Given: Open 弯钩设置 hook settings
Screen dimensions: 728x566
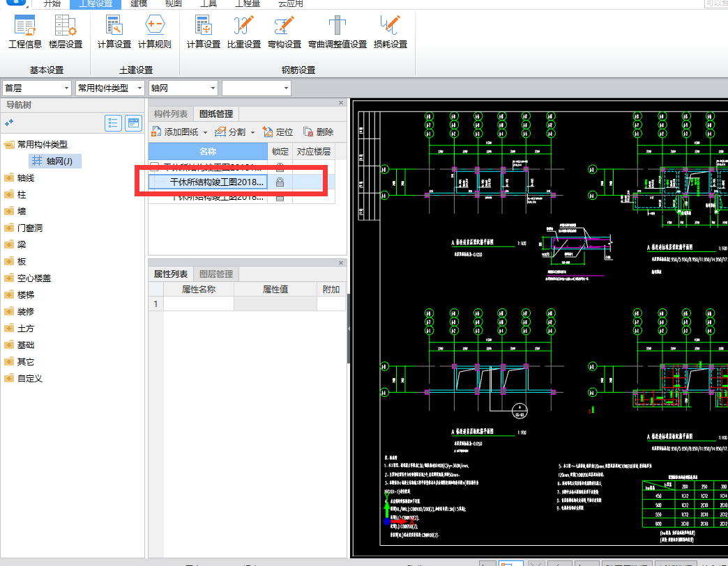Looking at the screenshot, I should (x=284, y=33).
